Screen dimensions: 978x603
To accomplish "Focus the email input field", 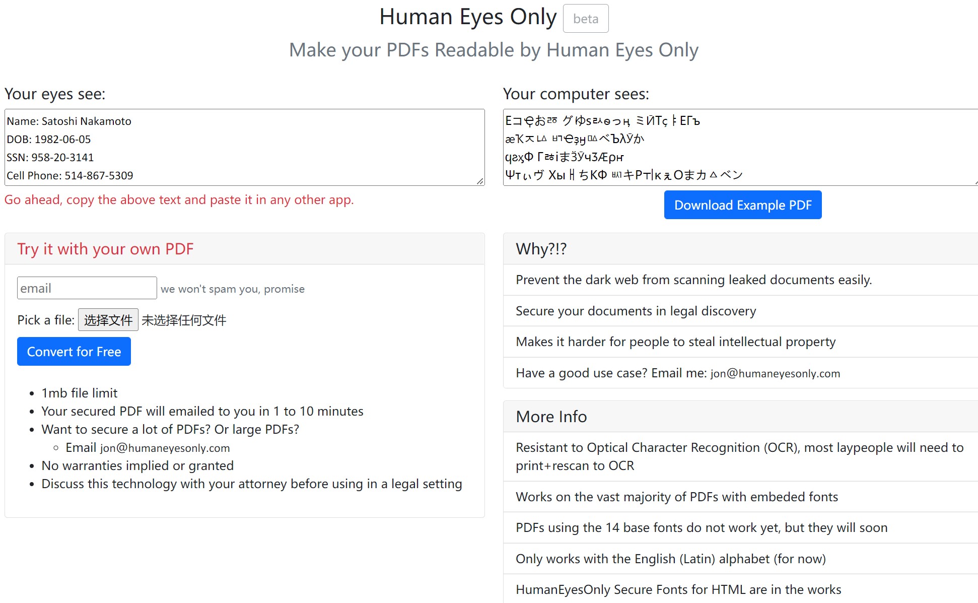I will point(87,288).
